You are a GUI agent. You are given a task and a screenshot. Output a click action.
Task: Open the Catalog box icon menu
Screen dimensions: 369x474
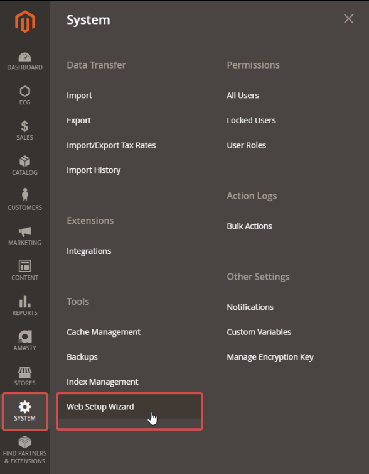[24, 162]
